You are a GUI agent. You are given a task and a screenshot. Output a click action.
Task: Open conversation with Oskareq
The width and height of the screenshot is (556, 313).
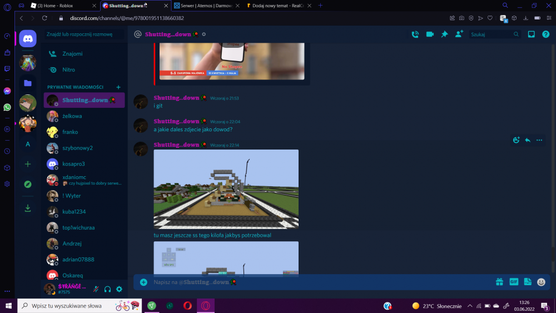(x=84, y=275)
